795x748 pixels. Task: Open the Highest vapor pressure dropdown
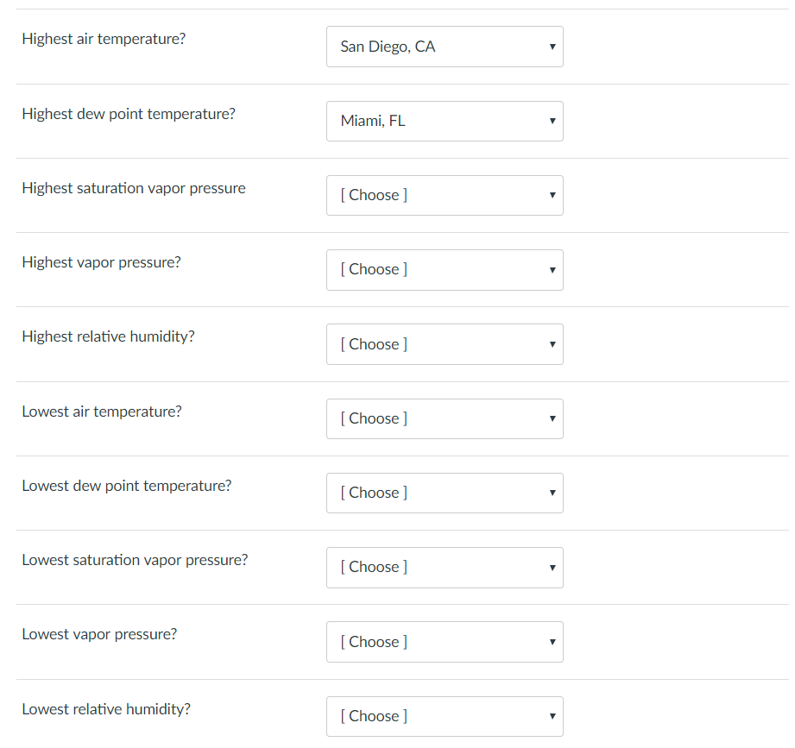pos(444,269)
